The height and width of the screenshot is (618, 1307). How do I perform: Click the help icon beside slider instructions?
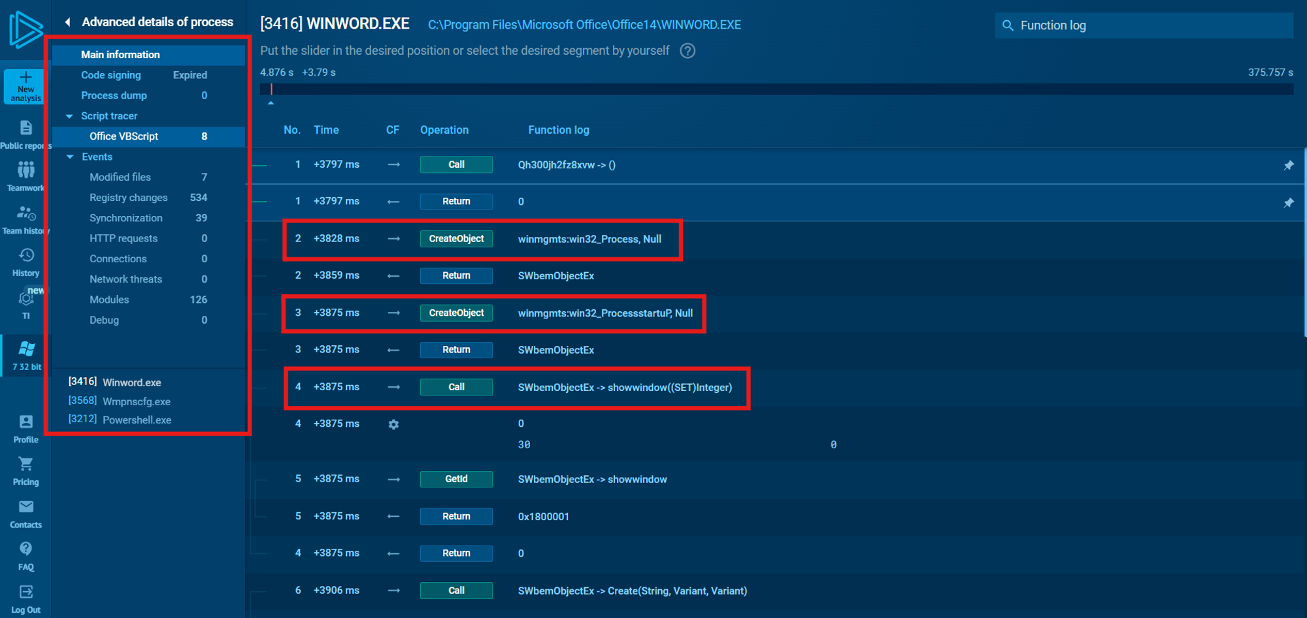click(x=687, y=51)
